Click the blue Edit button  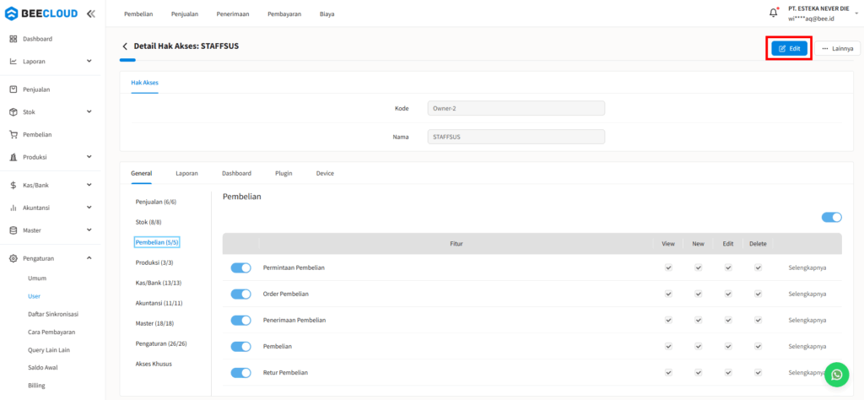click(x=789, y=49)
